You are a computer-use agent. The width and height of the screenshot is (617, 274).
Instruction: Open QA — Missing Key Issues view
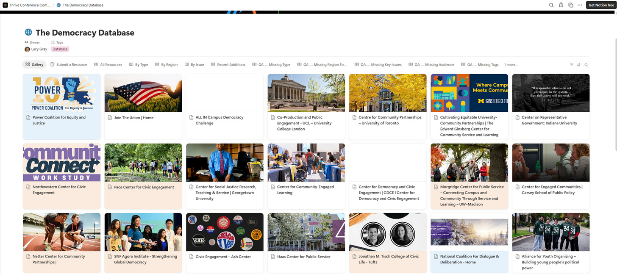pyautogui.click(x=378, y=65)
